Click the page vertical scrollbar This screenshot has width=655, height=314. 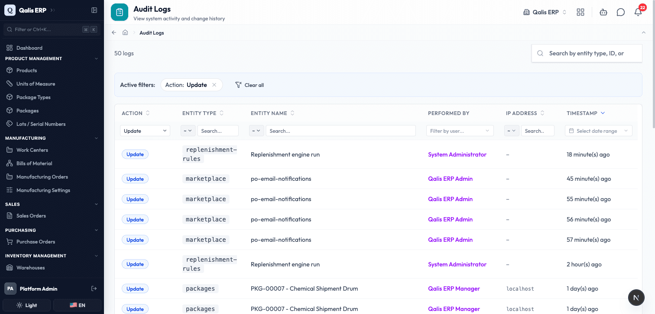click(653, 65)
